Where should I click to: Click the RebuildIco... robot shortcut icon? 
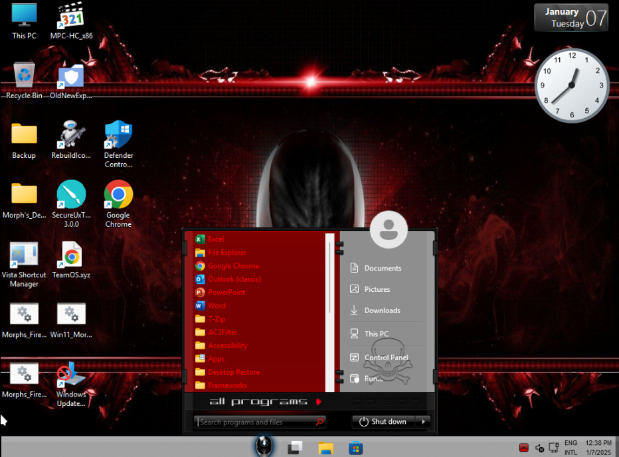(x=71, y=134)
